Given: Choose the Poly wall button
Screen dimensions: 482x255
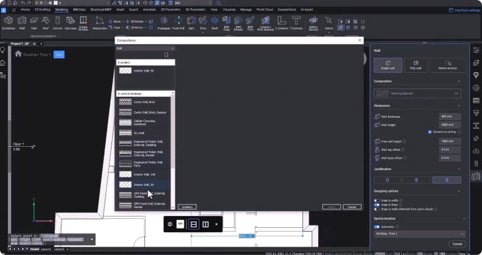Looking at the screenshot, I should pos(416,66).
